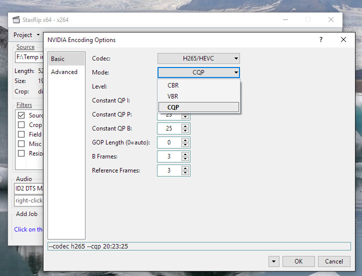Switch to the Advanced tab
Image resolution: width=362 pixels, height=276 pixels.
point(64,72)
